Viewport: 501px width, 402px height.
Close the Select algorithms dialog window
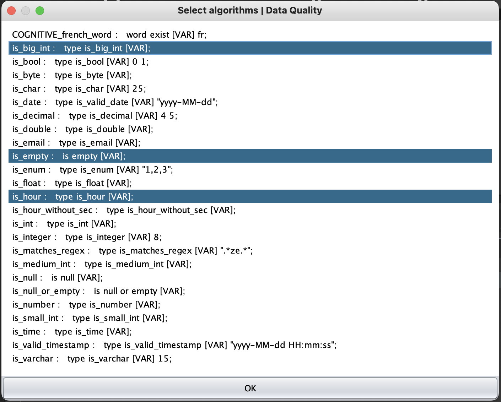11,11
